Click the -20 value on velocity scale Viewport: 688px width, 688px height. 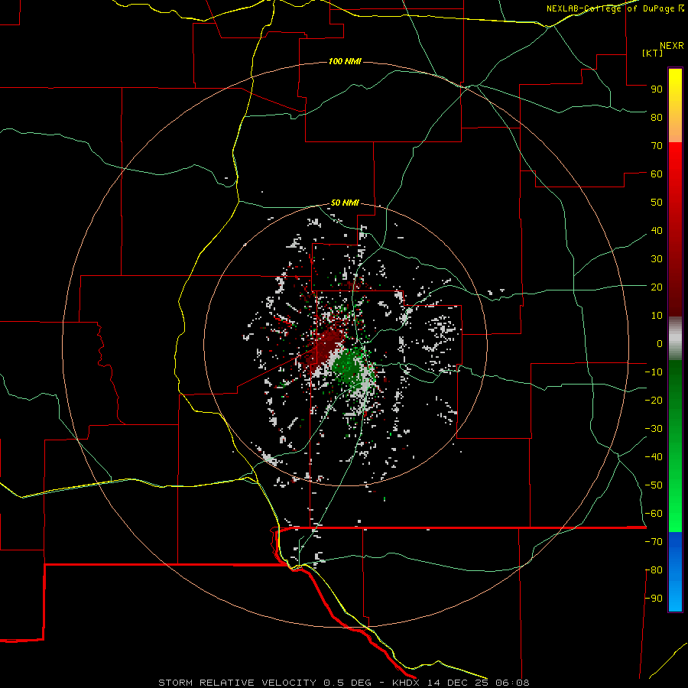coord(654,400)
